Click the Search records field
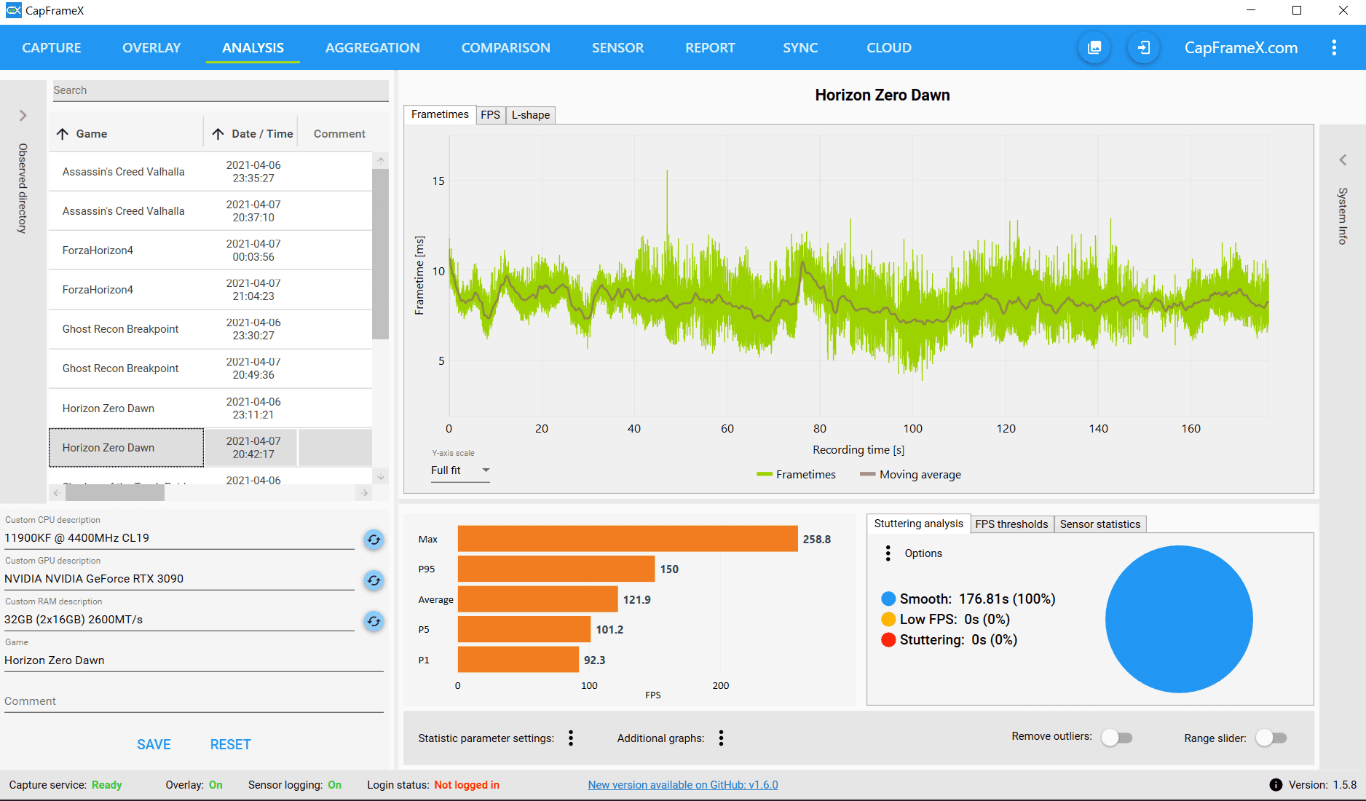The height and width of the screenshot is (801, 1366). click(221, 90)
